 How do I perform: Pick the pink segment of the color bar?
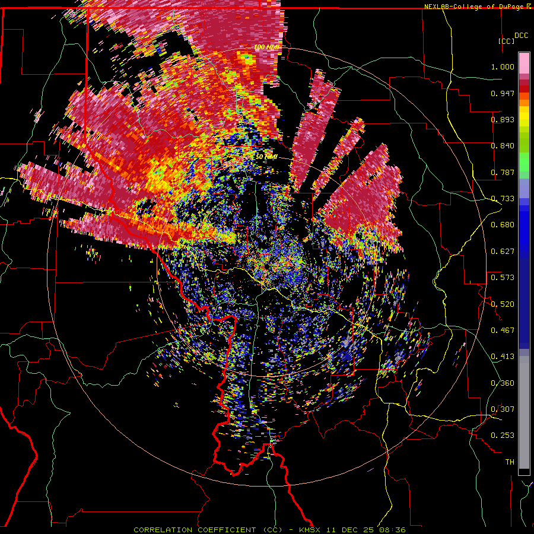pos(524,63)
